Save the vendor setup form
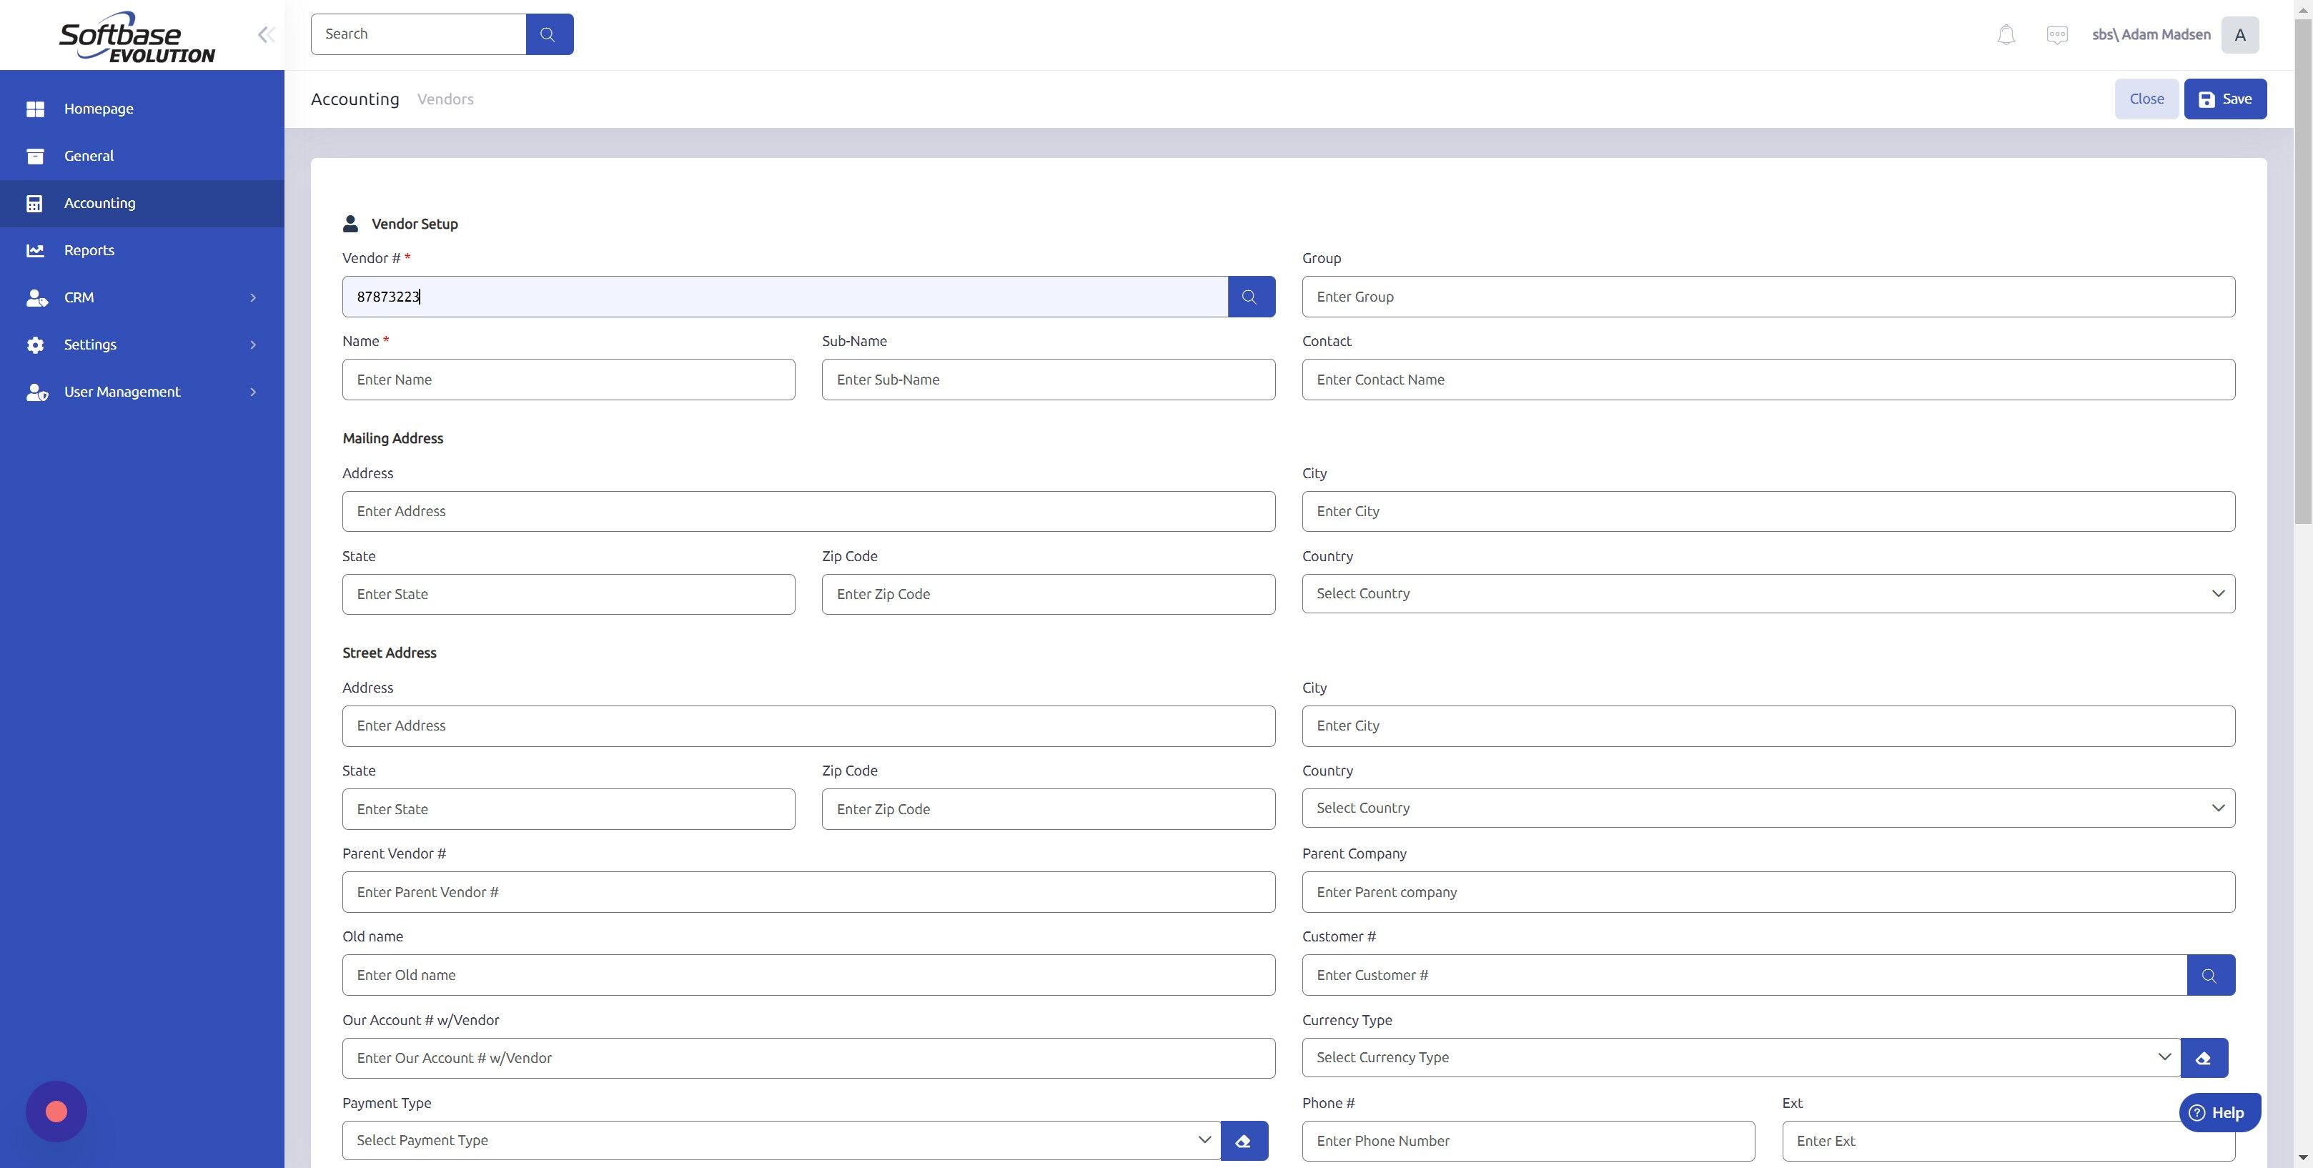Image resolution: width=2313 pixels, height=1168 pixels. 2224,99
